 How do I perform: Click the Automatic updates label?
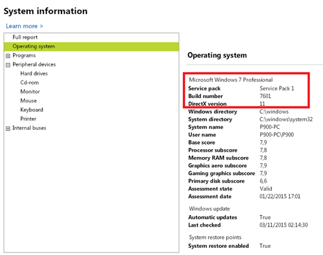coord(213,218)
